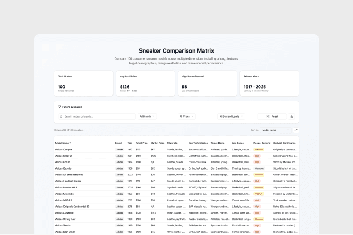The width and height of the screenshot is (353, 235).
Task: Click the 'Leather, Suede' materials cell for Adidas Forum
Action: pyautogui.click(x=175, y=162)
